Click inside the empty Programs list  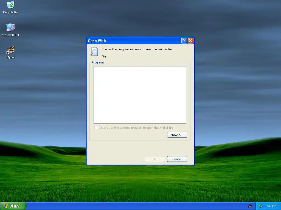coord(140,95)
